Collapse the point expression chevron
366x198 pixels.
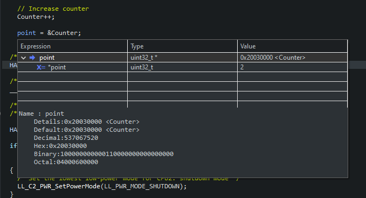click(23, 58)
